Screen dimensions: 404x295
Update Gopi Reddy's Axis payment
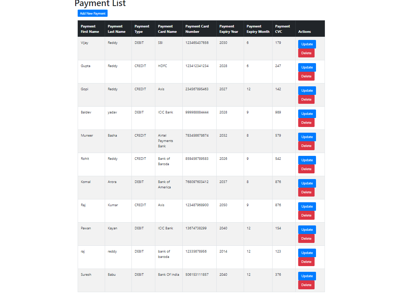pyautogui.click(x=307, y=91)
